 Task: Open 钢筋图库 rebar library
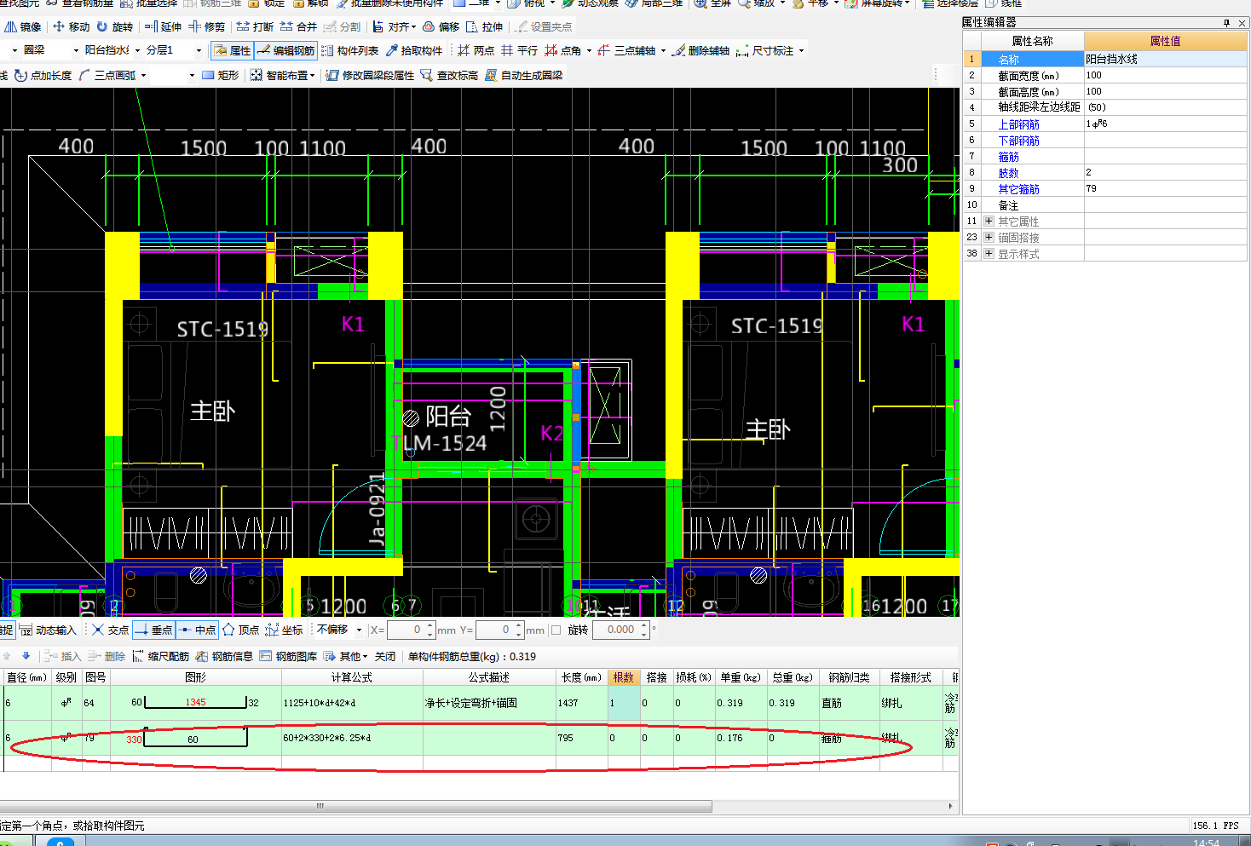(x=288, y=656)
